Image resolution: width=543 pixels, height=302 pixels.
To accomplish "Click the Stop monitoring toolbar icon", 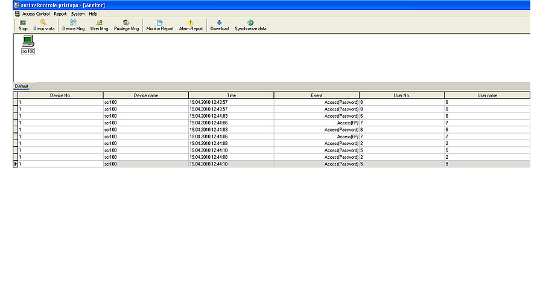I will [23, 23].
